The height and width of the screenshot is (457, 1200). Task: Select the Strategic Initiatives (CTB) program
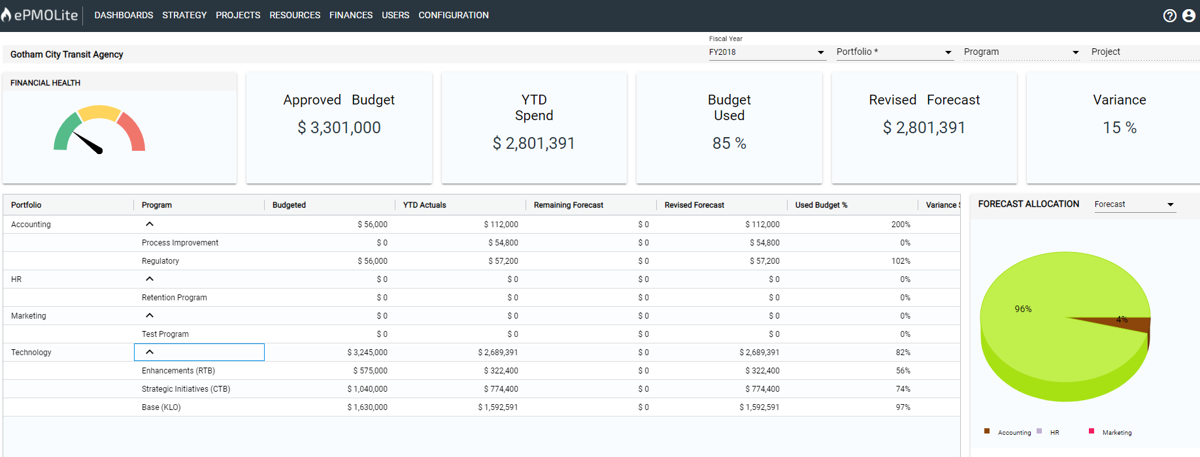coord(186,389)
